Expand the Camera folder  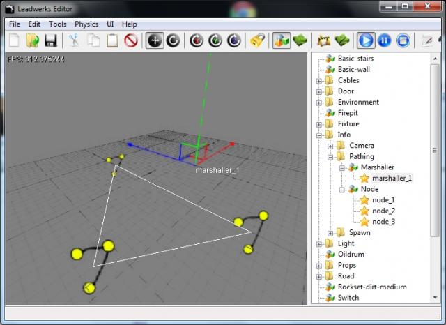point(330,145)
